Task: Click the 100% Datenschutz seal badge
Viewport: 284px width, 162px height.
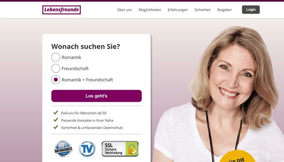Action: [63, 149]
